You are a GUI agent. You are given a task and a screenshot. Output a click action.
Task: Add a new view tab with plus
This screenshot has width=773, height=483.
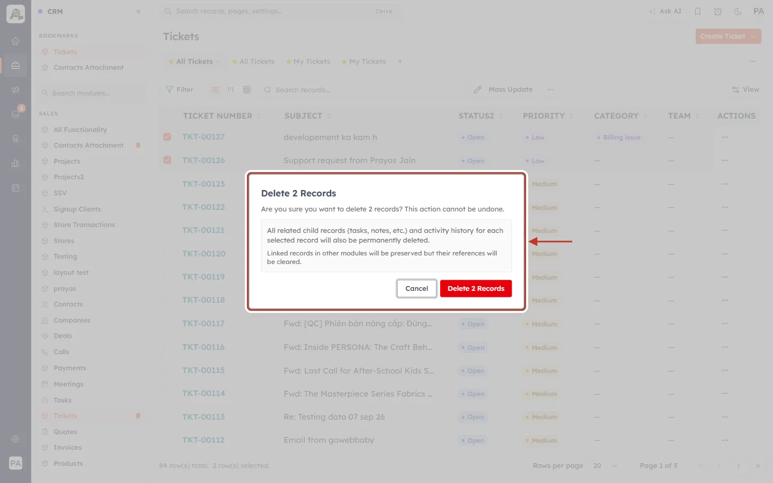(x=400, y=62)
